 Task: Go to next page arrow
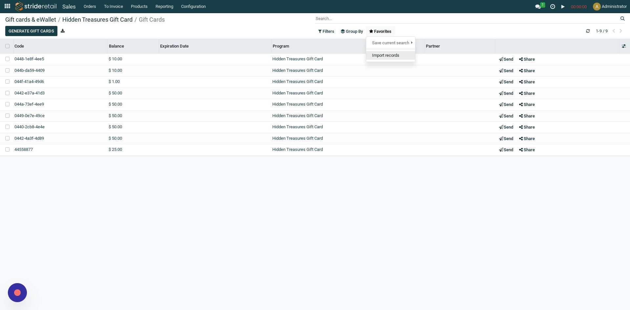point(621,31)
